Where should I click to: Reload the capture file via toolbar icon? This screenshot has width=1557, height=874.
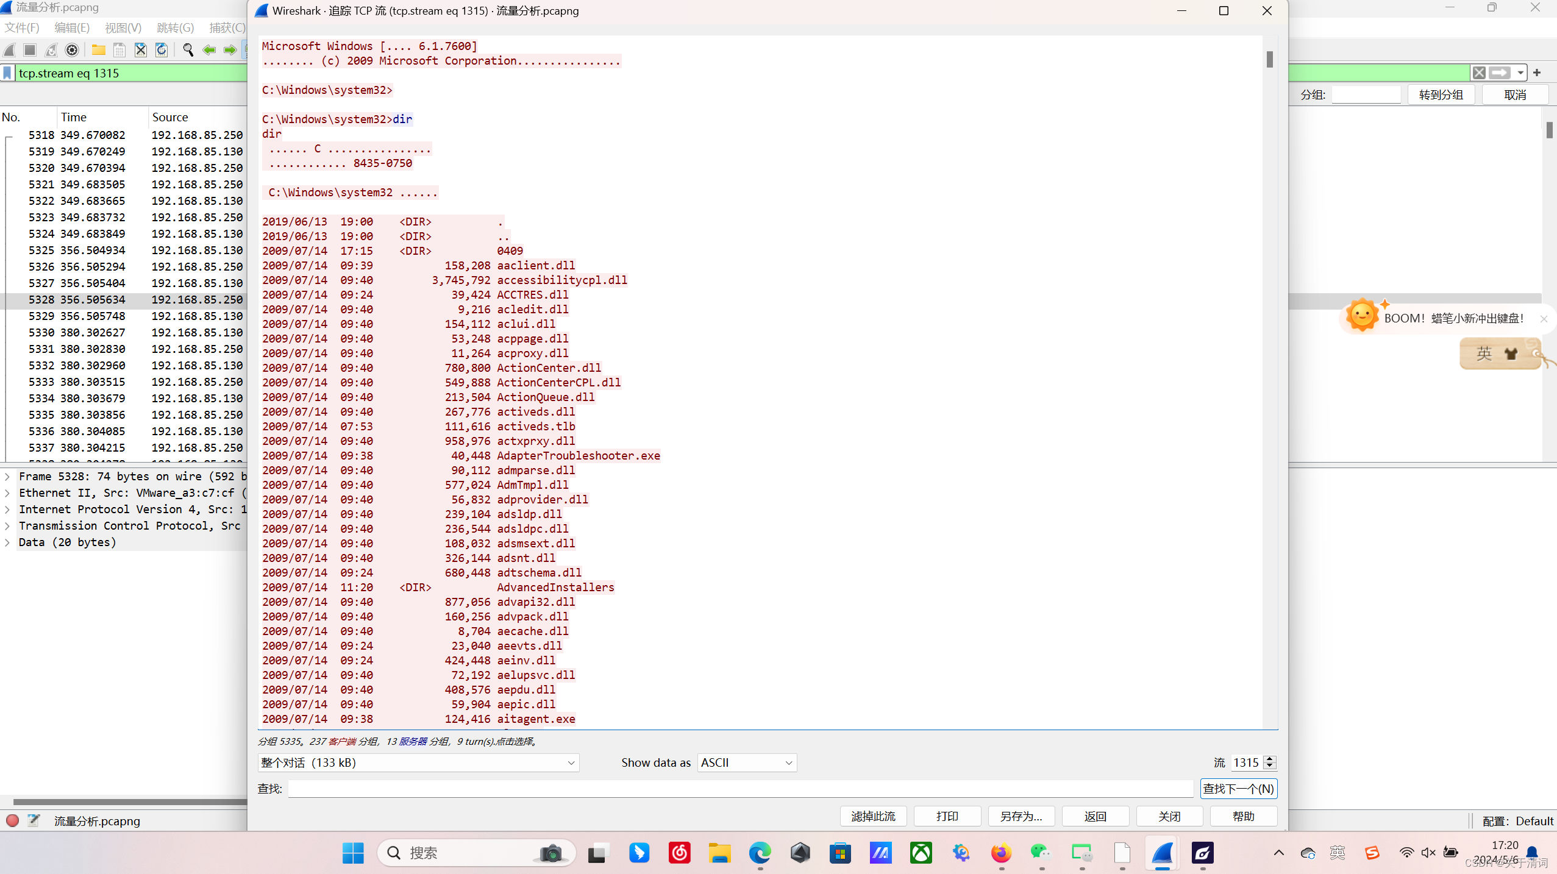coord(162,50)
